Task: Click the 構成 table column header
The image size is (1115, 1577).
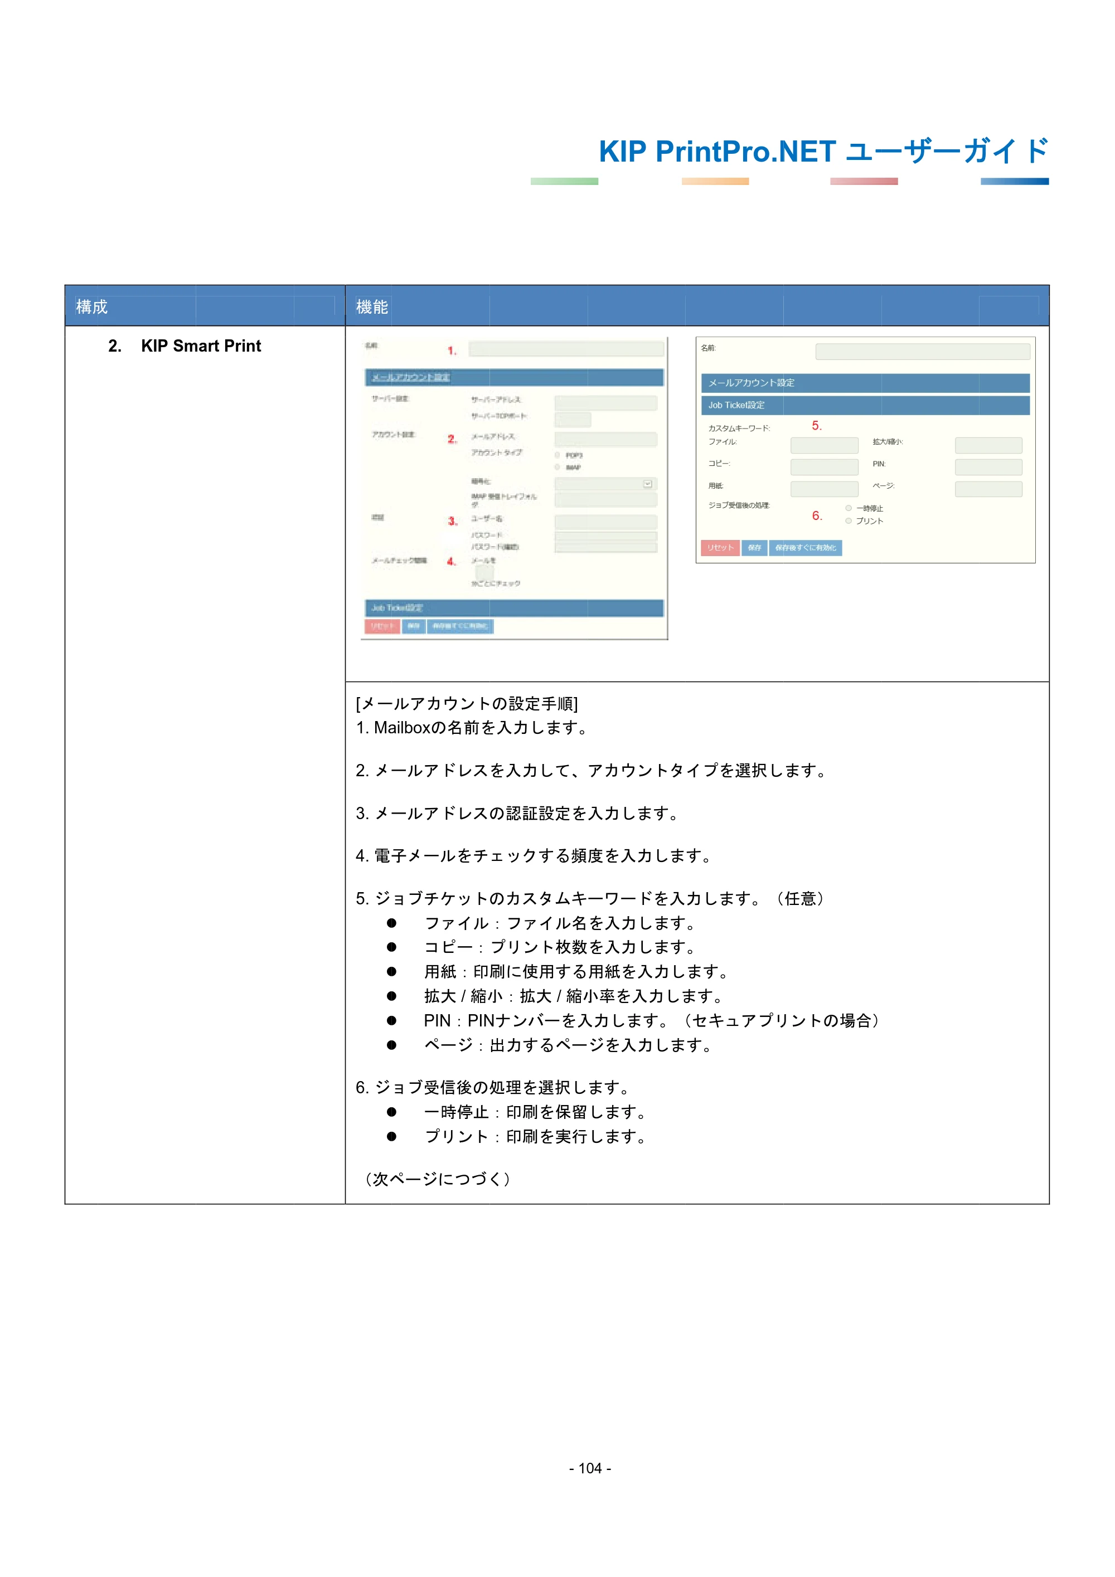Action: pyautogui.click(x=92, y=306)
